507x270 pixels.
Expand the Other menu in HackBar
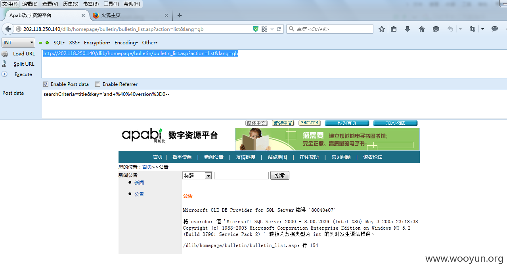(x=150, y=43)
